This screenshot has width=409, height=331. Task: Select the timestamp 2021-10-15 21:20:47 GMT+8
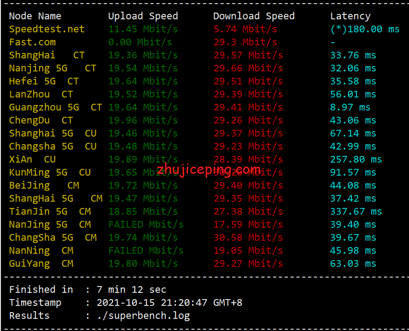pos(169,303)
